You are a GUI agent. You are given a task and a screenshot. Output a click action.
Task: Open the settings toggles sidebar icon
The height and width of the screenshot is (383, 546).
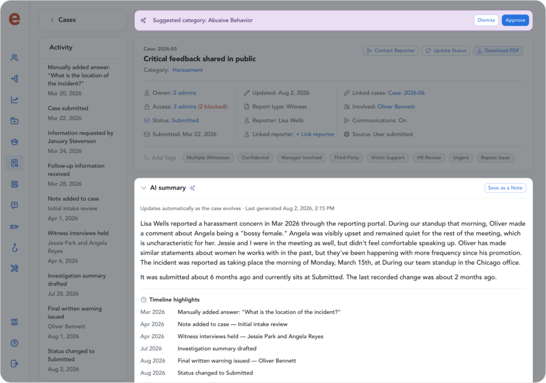pyautogui.click(x=14, y=322)
